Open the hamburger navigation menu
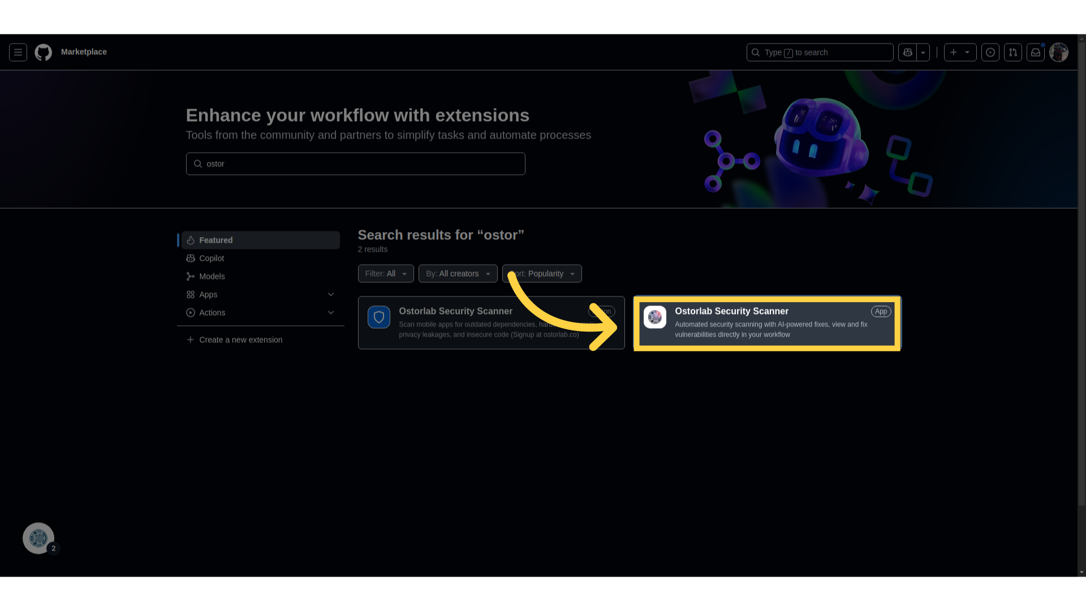 click(x=18, y=52)
